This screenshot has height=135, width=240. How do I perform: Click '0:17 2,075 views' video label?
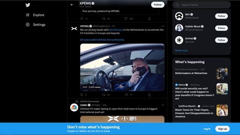[91, 87]
